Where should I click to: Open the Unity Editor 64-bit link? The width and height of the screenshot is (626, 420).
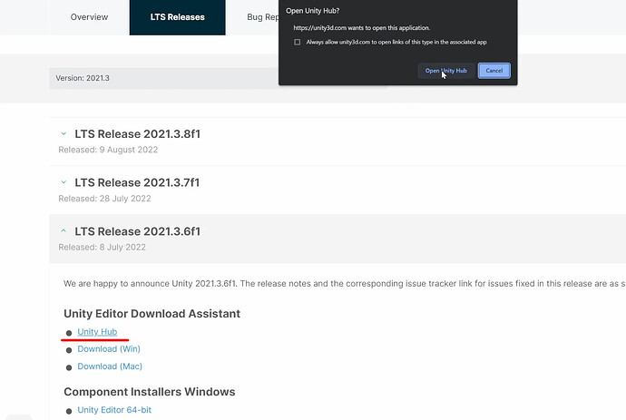pyautogui.click(x=114, y=410)
